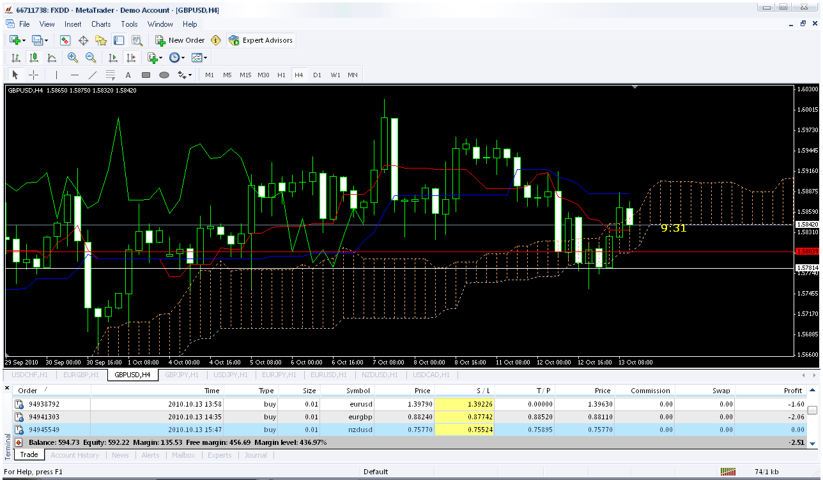Switch timeframe to M15
Image resolution: width=823 pixels, height=480 pixels.
coord(245,75)
